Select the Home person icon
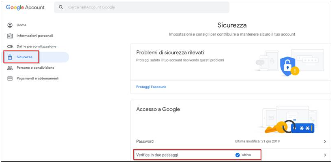Image resolution: width=332 pixels, height=163 pixels. point(10,25)
